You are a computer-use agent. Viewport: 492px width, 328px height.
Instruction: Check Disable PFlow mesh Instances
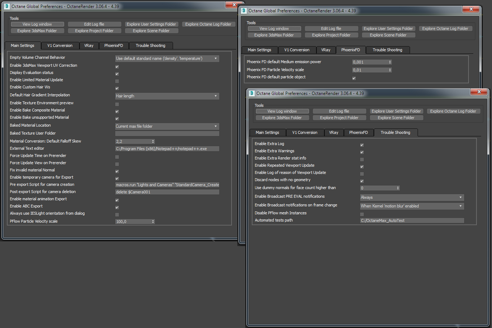[x=362, y=214]
